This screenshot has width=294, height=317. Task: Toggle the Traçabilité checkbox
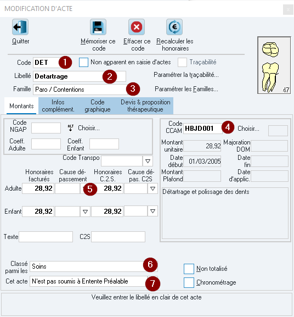coord(182,62)
